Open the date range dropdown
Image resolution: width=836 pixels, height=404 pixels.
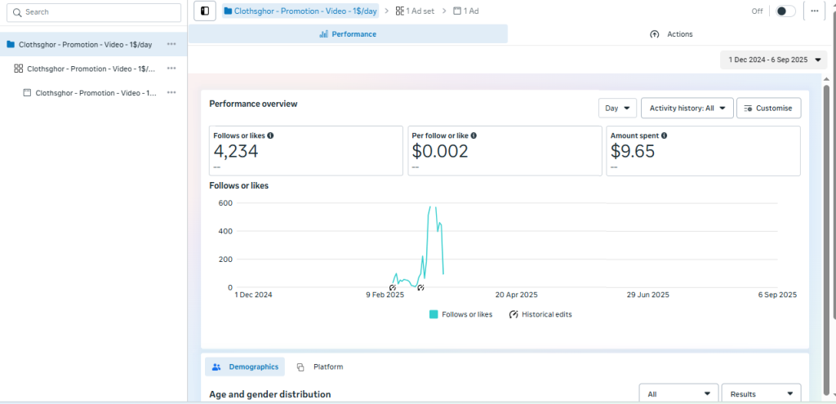[774, 60]
